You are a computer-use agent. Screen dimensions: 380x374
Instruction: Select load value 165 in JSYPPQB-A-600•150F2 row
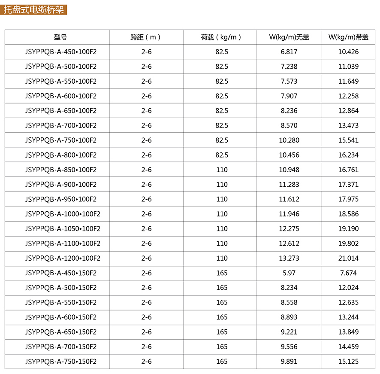tap(222, 317)
